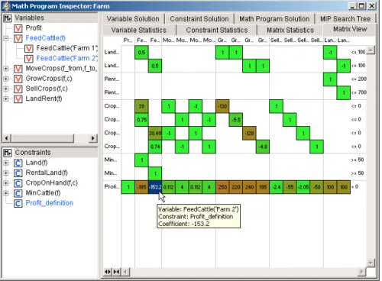
Task: Click the matrix vertical scrollbar down arrow
Action: pyautogui.click(x=371, y=263)
